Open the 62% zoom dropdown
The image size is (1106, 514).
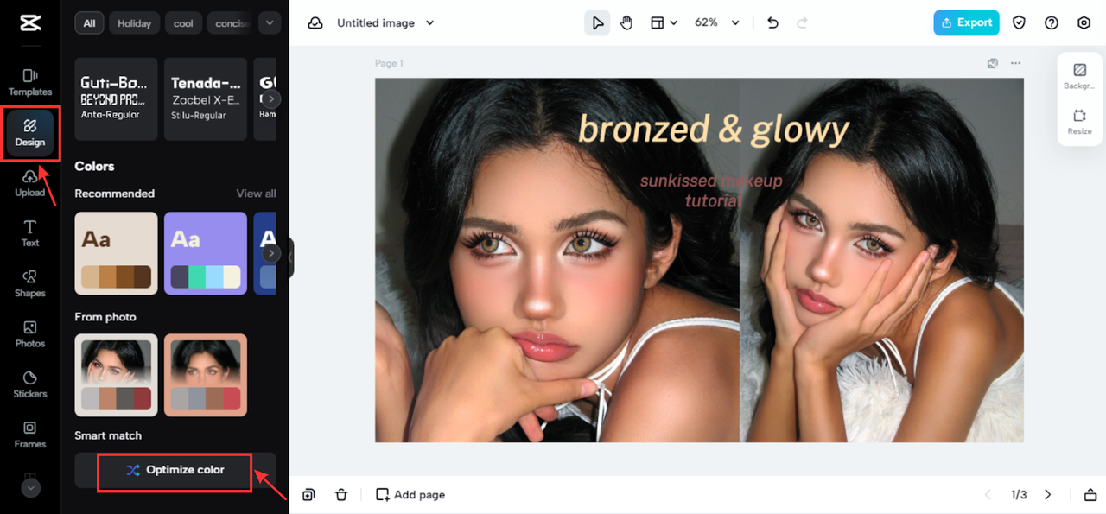[717, 23]
